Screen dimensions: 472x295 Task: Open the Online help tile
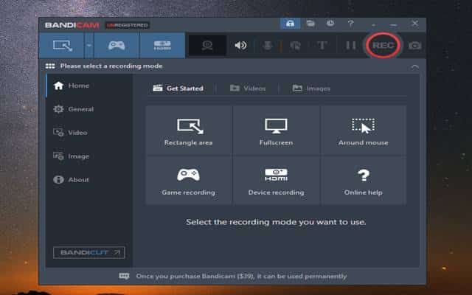364,180
